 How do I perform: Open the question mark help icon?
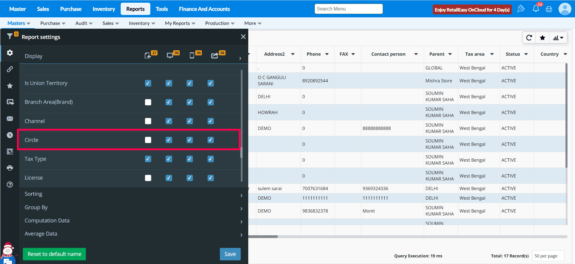[x=10, y=184]
